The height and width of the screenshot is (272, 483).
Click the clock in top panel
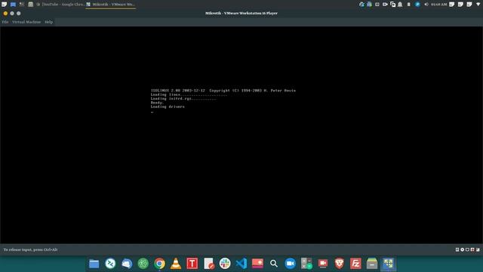pos(439,5)
